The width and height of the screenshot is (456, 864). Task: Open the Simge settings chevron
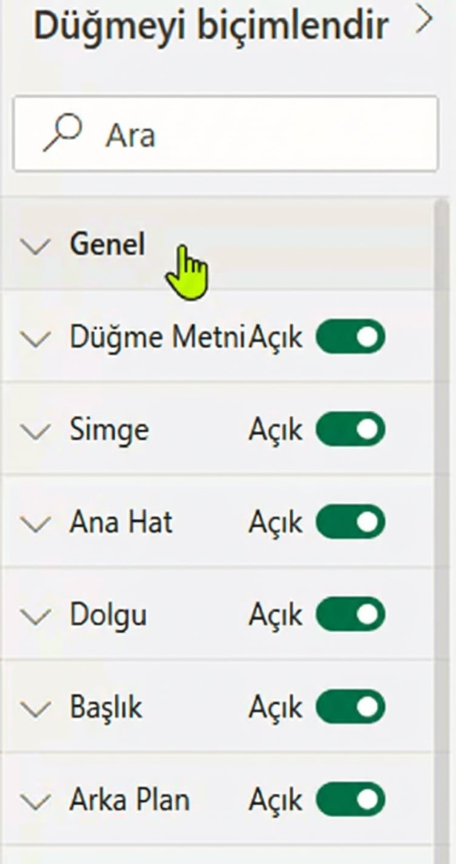pos(35,429)
